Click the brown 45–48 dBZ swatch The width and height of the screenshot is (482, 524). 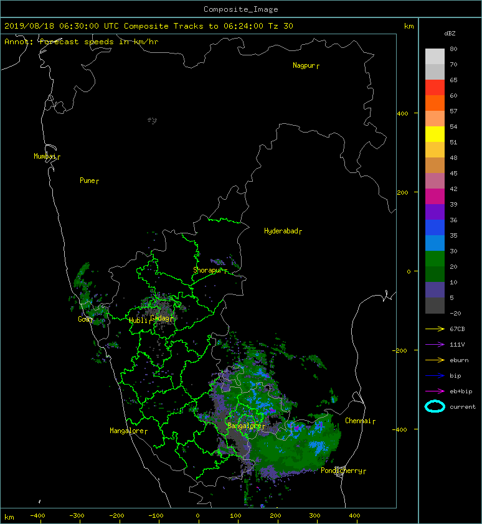pos(435,166)
